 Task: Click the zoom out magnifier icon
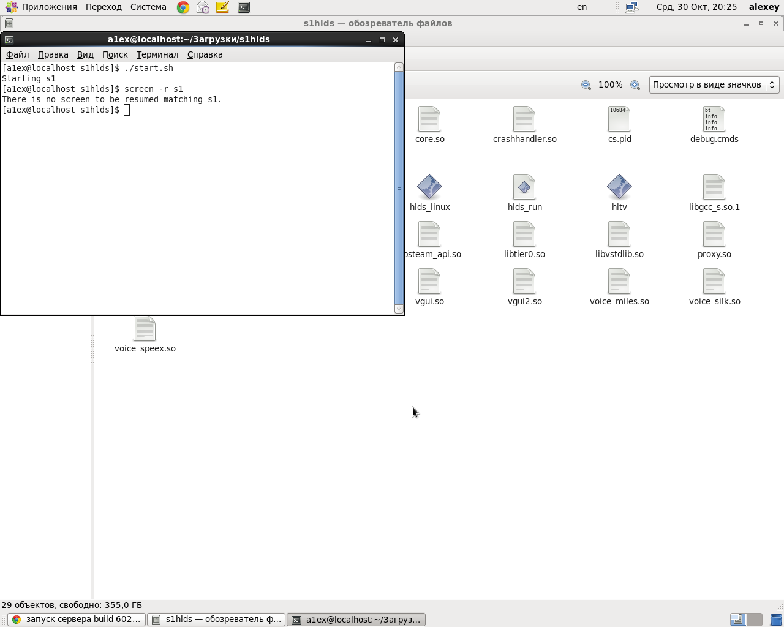tap(586, 85)
